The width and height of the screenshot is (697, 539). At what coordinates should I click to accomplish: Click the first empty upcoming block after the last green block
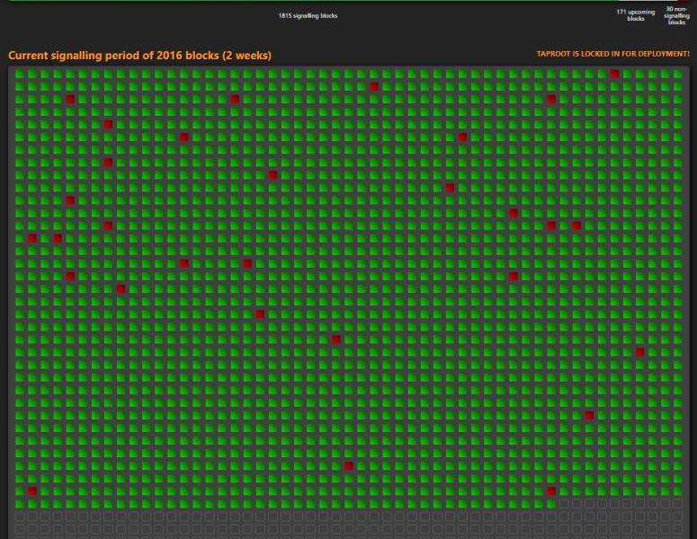click(x=564, y=504)
